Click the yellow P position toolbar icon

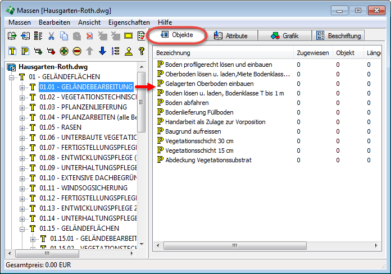point(25,51)
